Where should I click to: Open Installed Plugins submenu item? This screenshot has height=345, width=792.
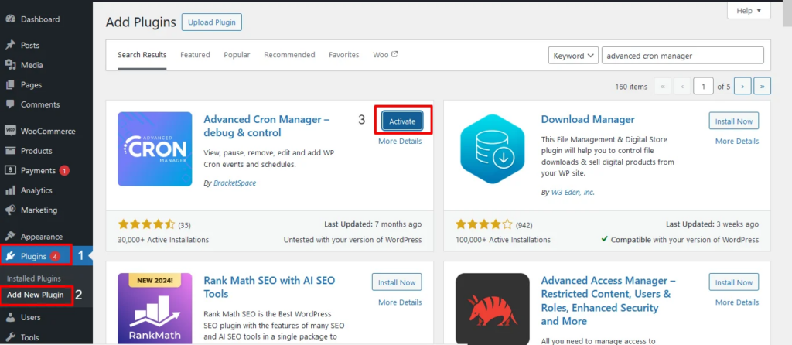(34, 278)
